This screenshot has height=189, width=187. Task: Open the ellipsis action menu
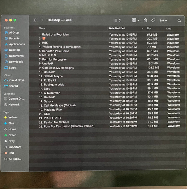point(163,21)
